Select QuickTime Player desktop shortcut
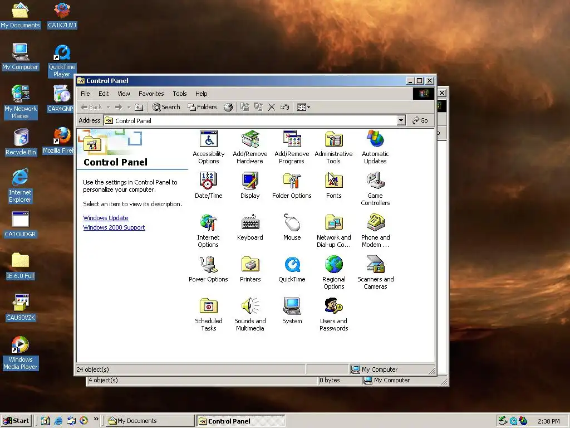This screenshot has height=428, width=570. (x=62, y=60)
